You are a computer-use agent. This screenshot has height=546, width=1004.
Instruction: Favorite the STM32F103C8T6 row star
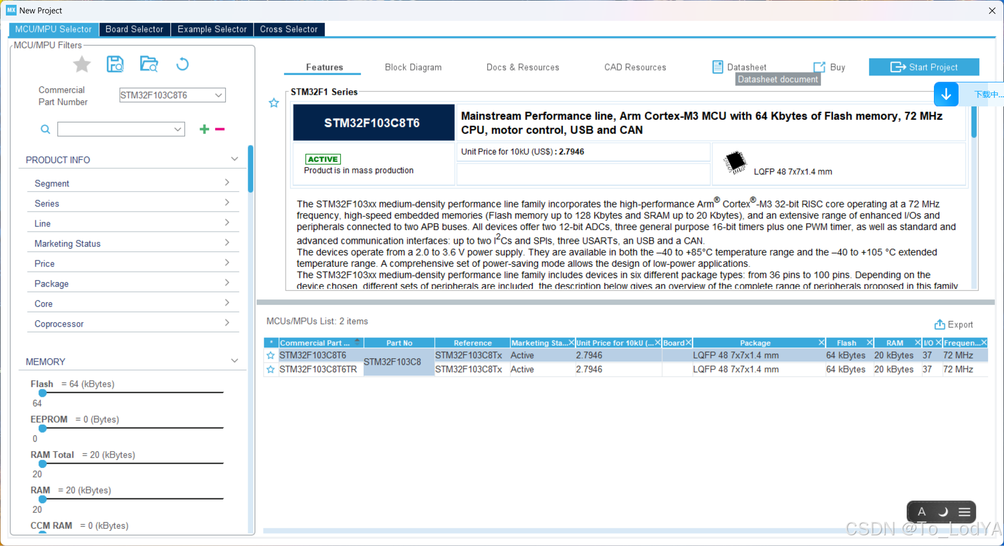271,356
